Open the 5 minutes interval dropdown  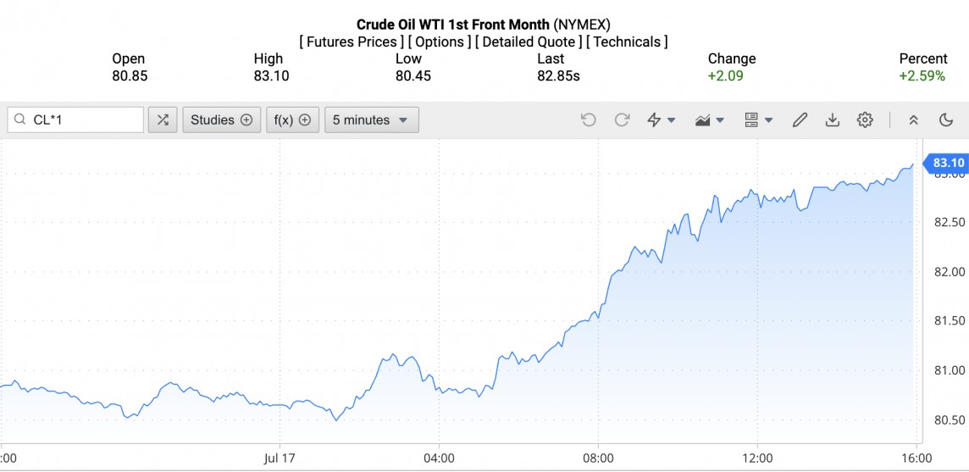tap(371, 120)
